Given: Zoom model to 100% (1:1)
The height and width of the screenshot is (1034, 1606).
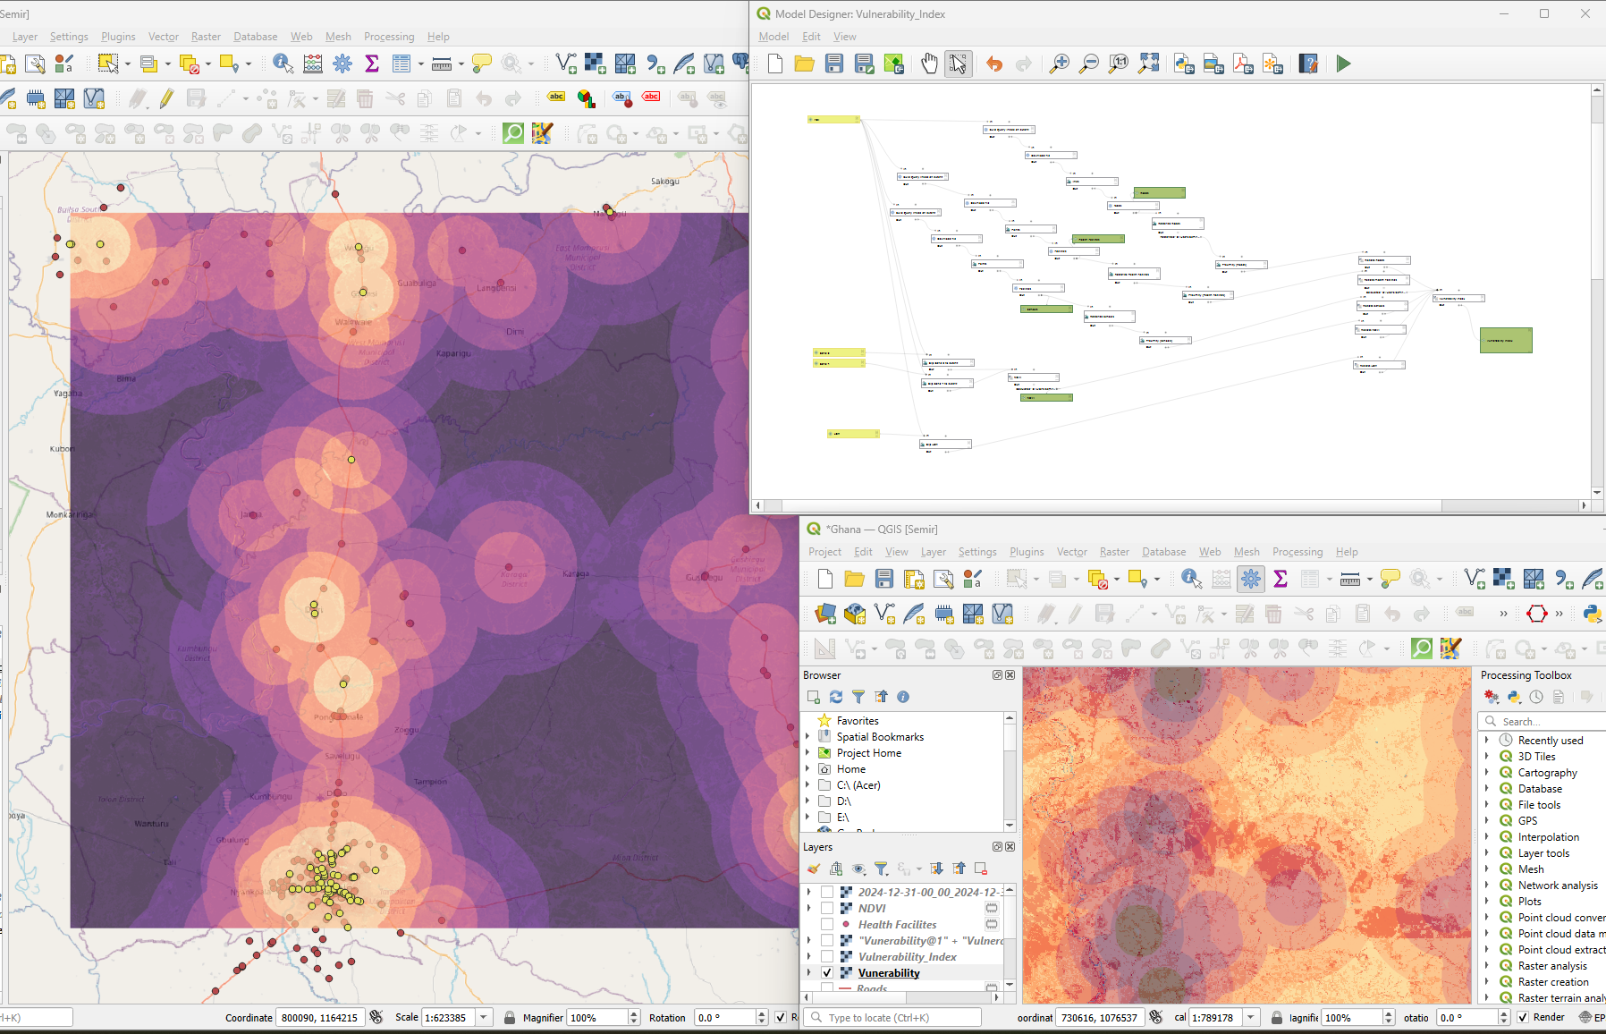Looking at the screenshot, I should (1119, 64).
